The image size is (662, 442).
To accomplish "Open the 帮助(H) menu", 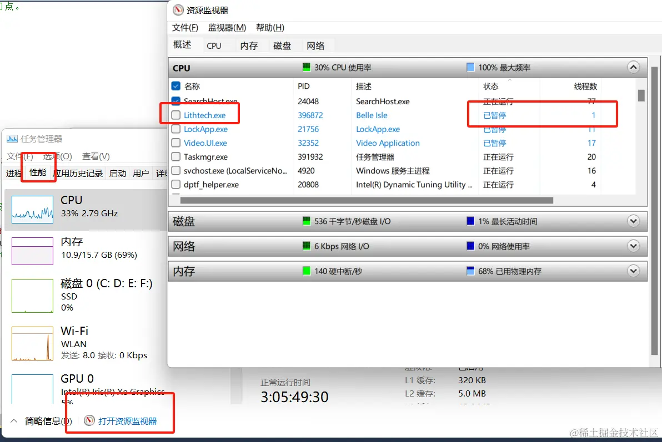I will coord(270,27).
